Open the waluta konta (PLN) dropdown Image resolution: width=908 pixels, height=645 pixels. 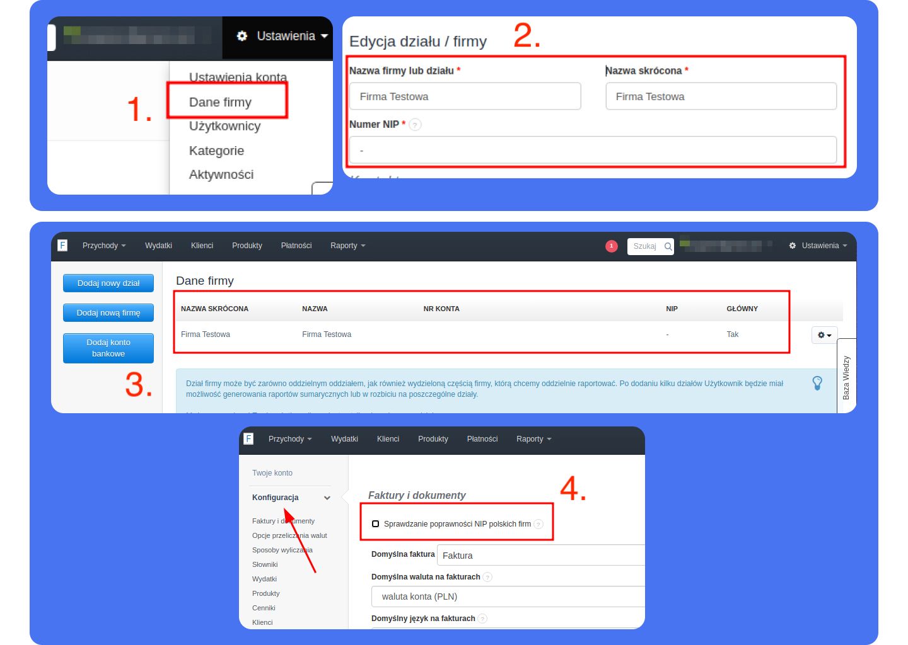coord(508,596)
